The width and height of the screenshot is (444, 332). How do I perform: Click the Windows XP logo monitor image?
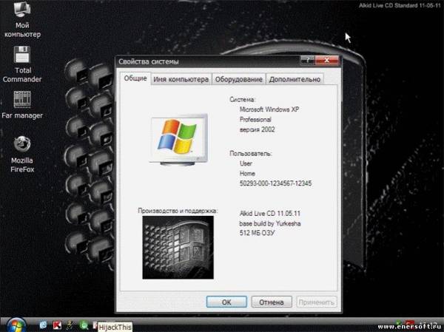178,139
